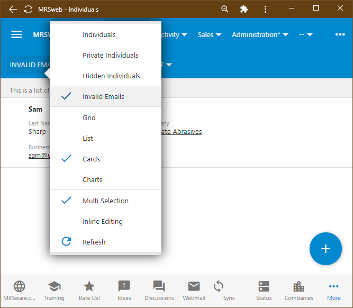
Task: Expand the Administration* dropdown menu
Action: [x=260, y=34]
